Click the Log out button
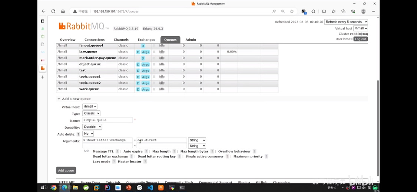Image resolution: width=417 pixels, height=192 pixels. point(360,39)
